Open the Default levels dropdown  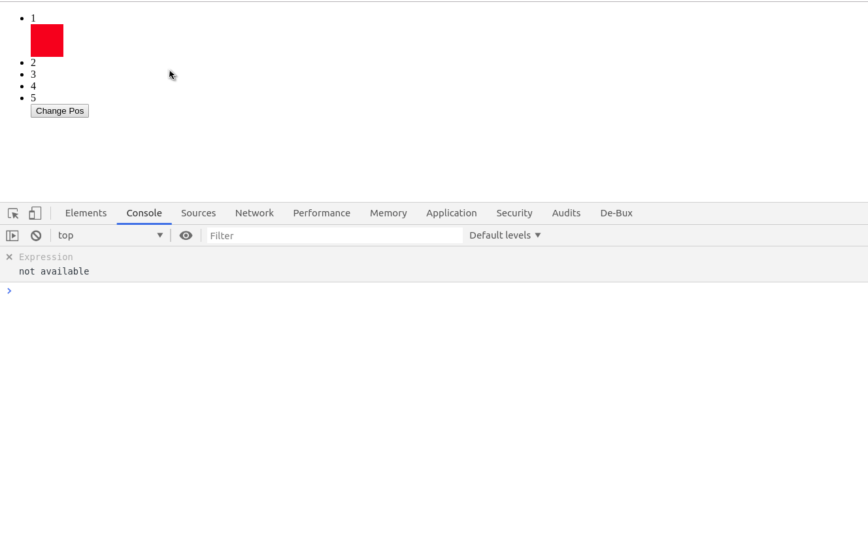pyautogui.click(x=505, y=235)
